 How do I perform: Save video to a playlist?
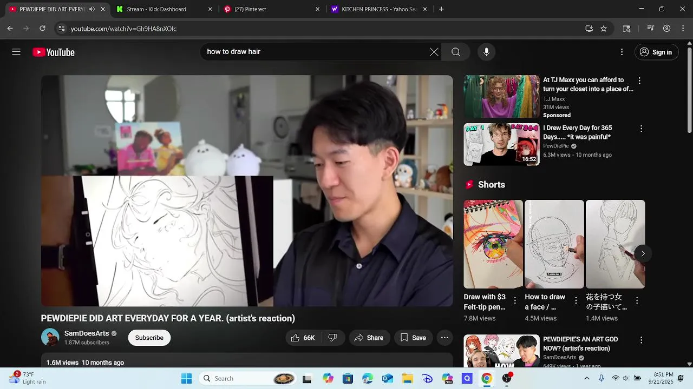[413, 338]
